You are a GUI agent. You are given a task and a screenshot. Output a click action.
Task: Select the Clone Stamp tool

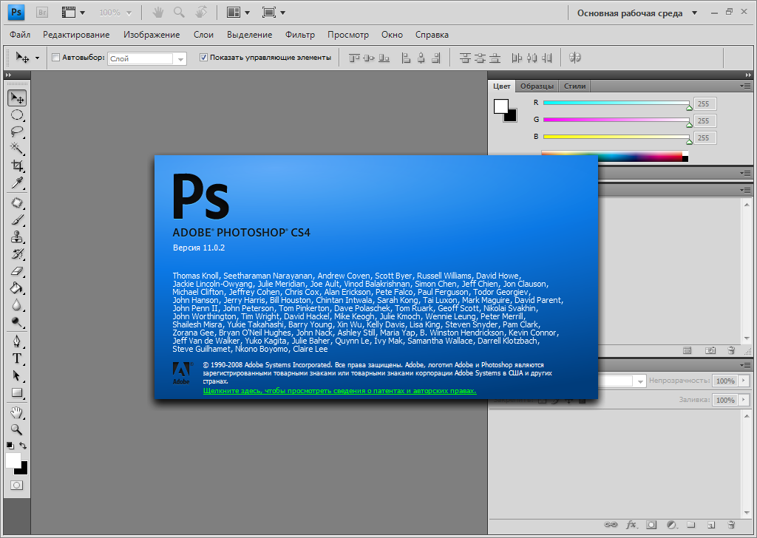point(17,237)
